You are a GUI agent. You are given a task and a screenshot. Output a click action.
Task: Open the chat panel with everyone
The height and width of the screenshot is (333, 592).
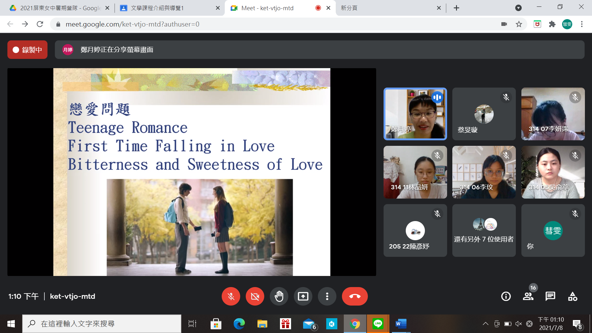(x=550, y=296)
